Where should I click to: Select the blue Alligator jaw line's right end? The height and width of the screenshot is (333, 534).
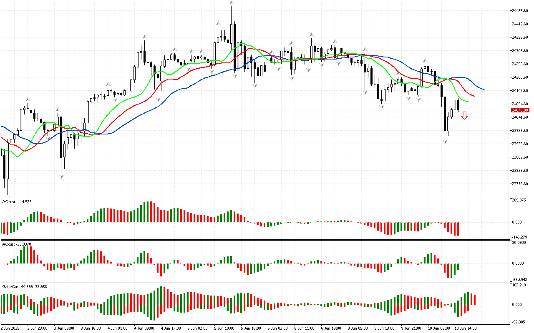(484, 89)
